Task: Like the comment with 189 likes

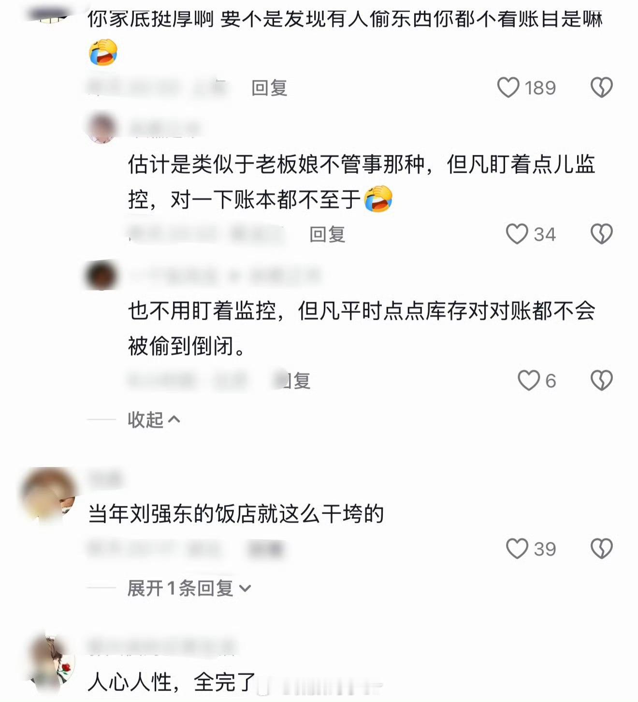Action: click(508, 88)
